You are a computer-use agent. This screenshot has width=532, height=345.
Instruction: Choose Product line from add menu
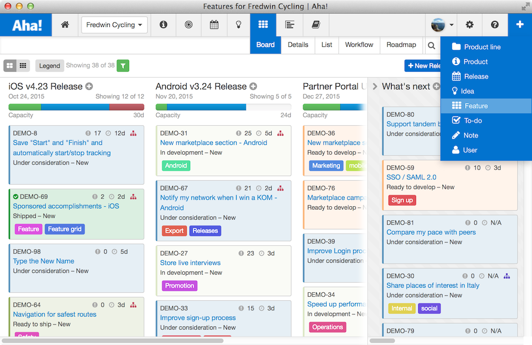(x=486, y=47)
